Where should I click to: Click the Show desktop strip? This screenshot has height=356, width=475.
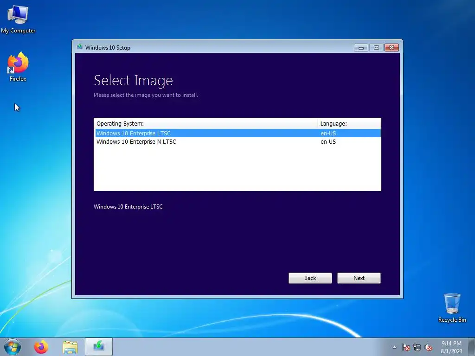[472, 347]
